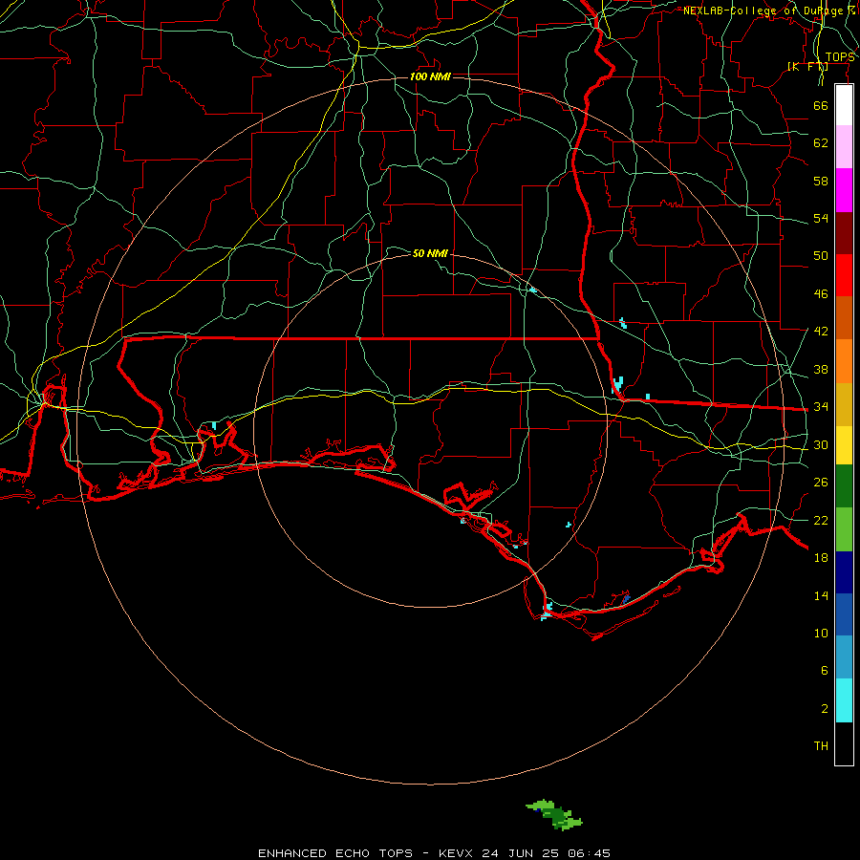Screen dimensions: 860x860
Task: Click the 'TOPS' legend title
Action: tap(840, 57)
